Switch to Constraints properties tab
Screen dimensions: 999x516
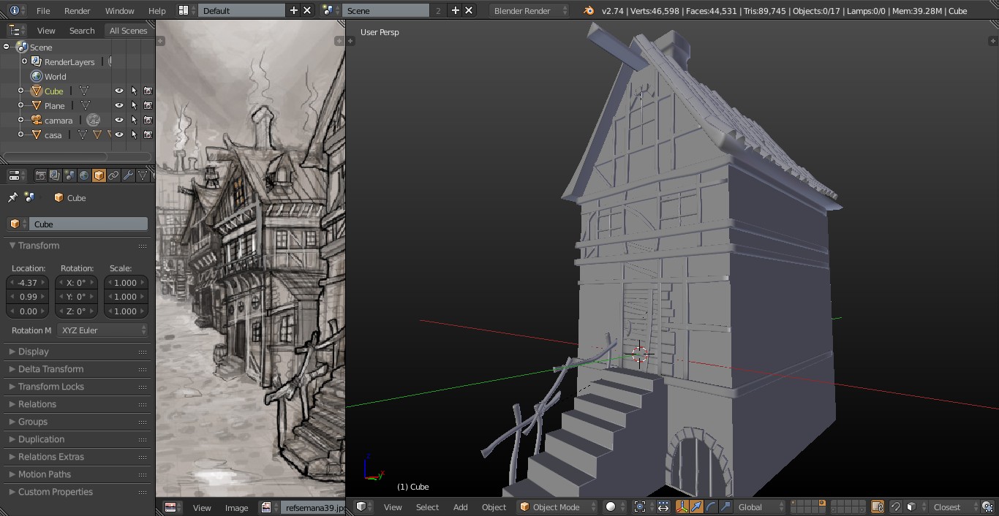(x=113, y=175)
